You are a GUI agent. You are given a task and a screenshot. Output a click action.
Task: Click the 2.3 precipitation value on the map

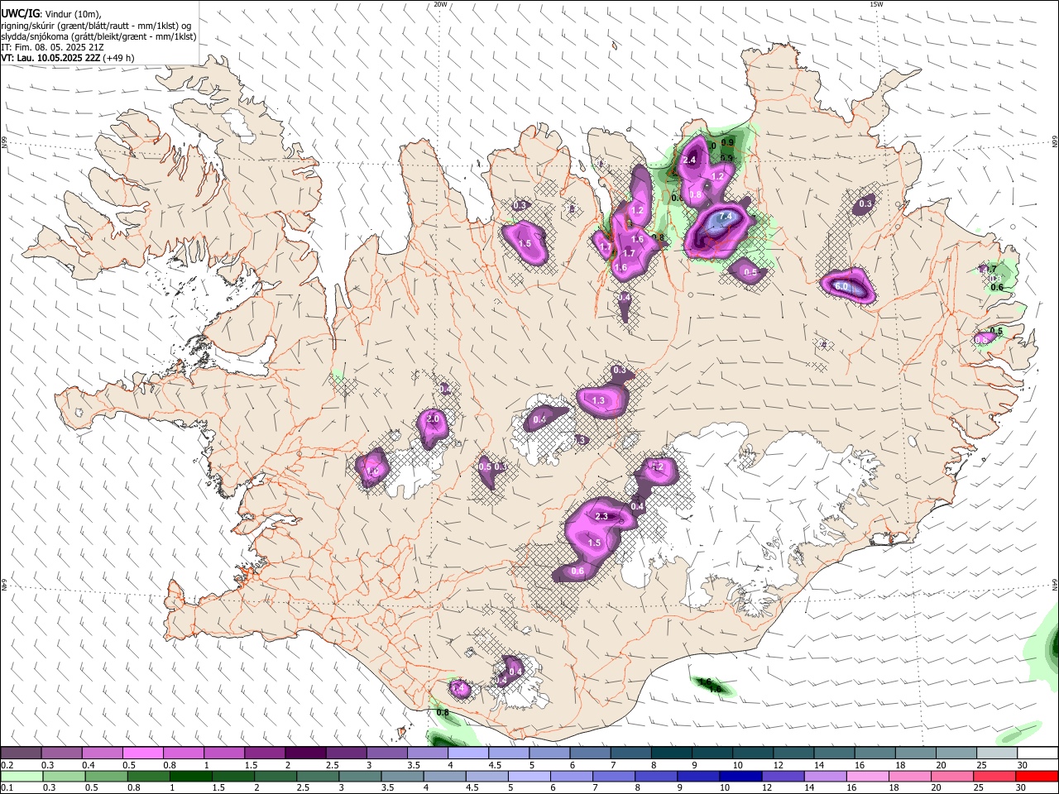[601, 516]
